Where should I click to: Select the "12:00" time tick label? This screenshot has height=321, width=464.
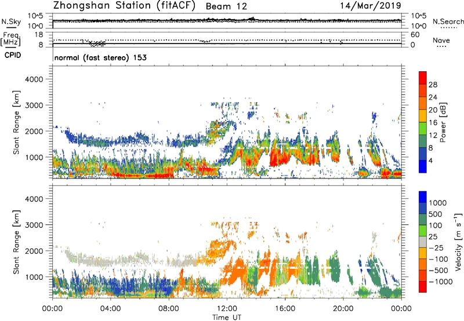[x=227, y=309]
